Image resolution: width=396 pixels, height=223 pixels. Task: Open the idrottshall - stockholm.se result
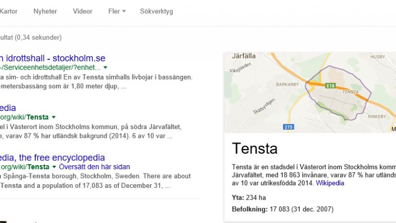pos(53,58)
